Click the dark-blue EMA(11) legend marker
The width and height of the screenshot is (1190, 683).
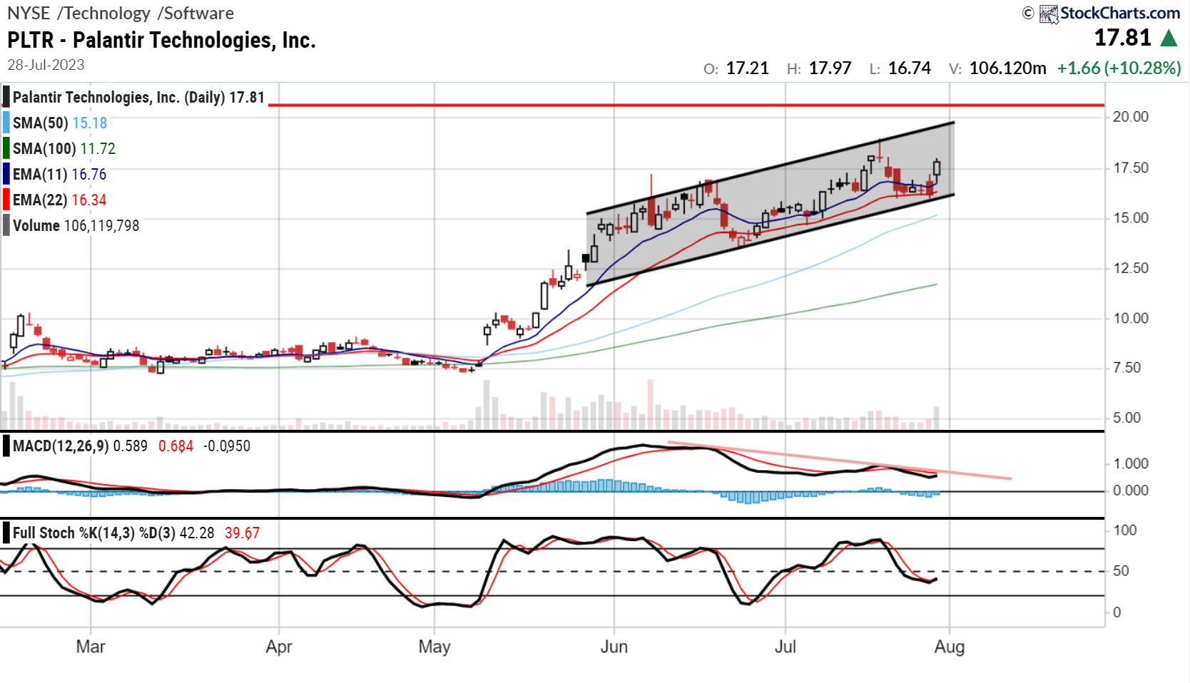[x=6, y=174]
